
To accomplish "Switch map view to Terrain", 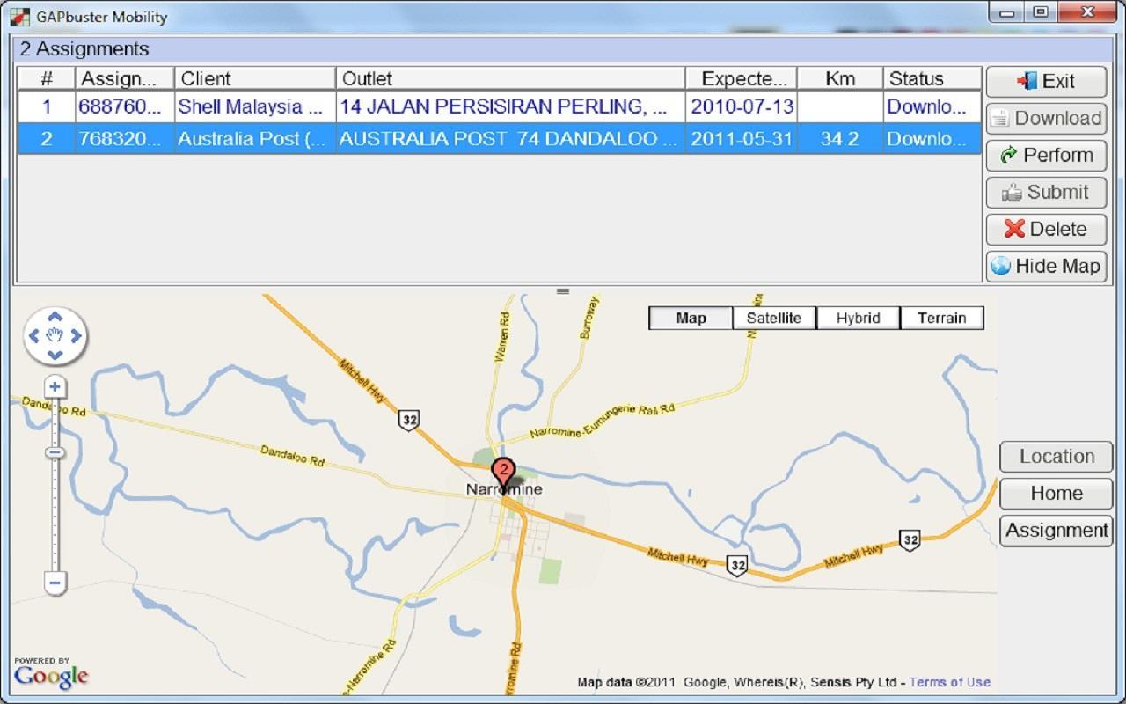I will pos(941,319).
